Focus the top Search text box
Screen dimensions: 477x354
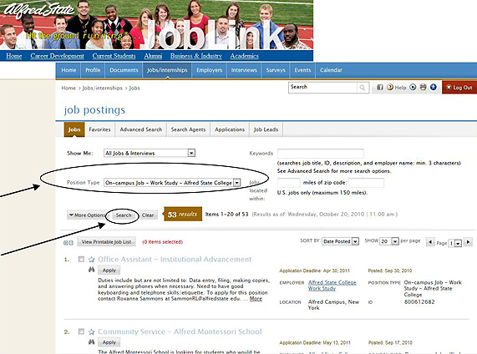click(322, 88)
